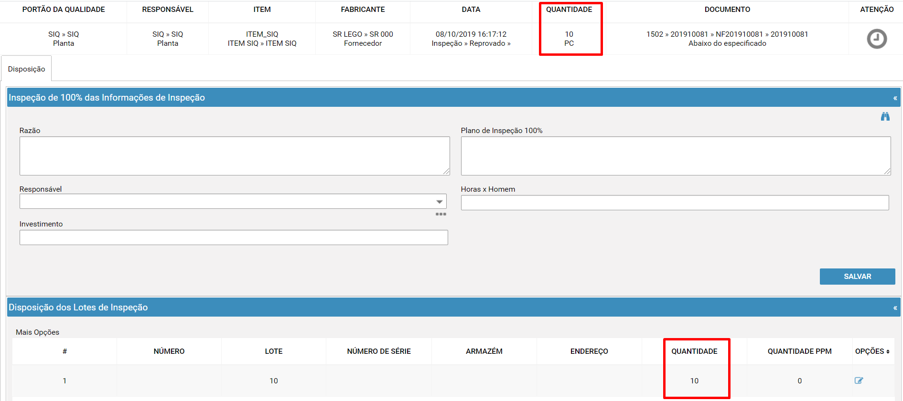Click the top QUANTIDADE column header
Screen dimensions: 903x401
point(569,10)
